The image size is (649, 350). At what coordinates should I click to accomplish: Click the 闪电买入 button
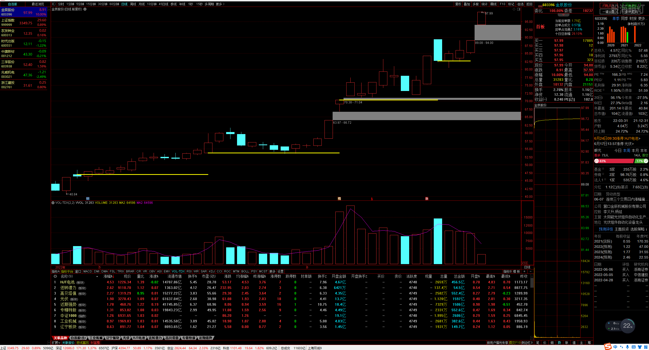pos(608,6)
